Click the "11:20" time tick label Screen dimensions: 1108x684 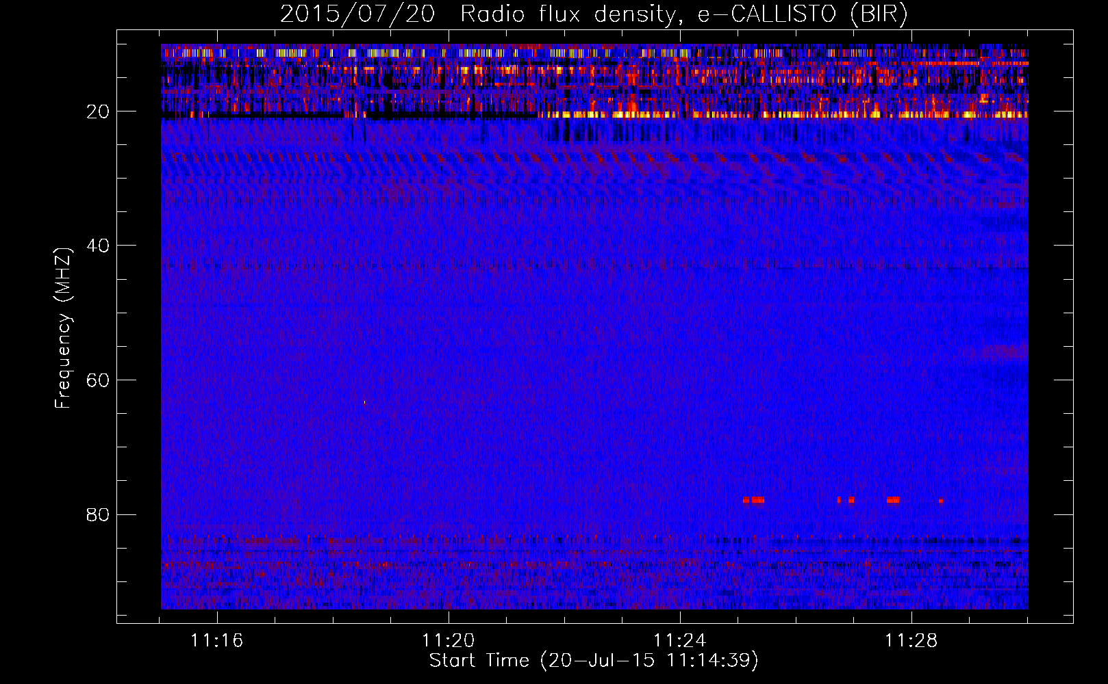pyautogui.click(x=449, y=641)
